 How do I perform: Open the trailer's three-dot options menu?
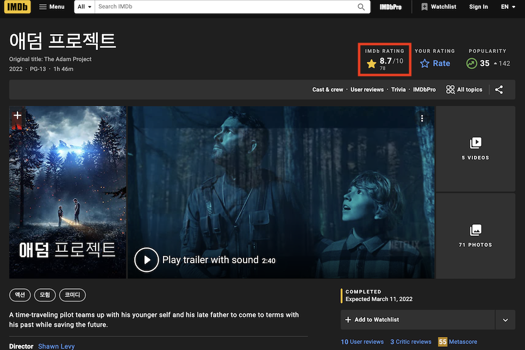click(x=422, y=118)
